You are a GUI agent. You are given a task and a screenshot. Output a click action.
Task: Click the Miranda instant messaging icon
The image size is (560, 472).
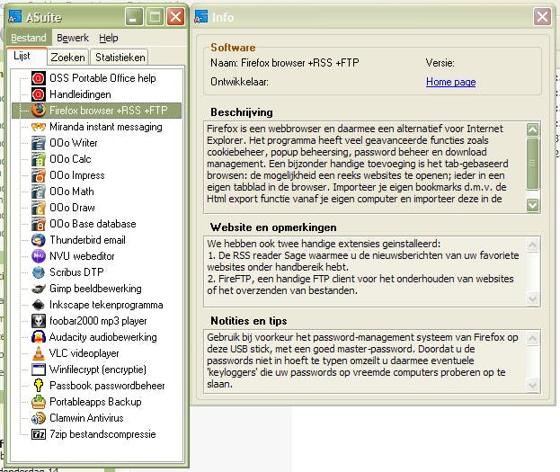[39, 127]
